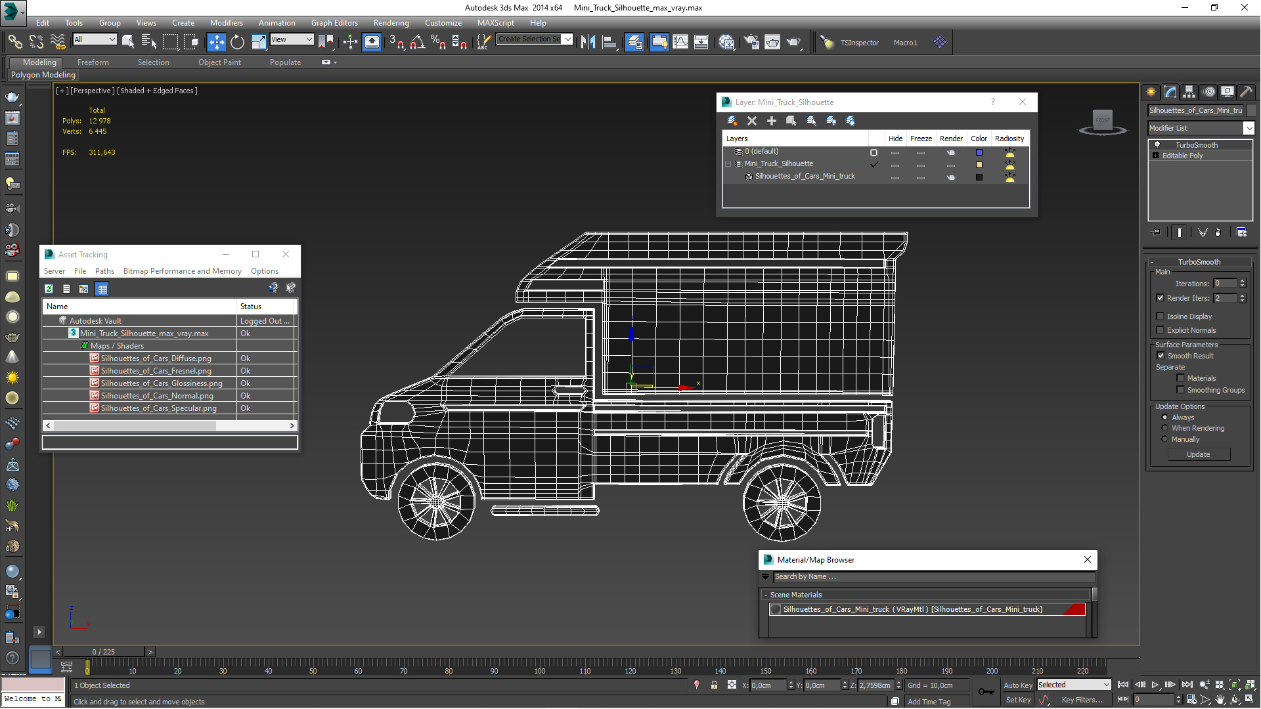The image size is (1261, 709).
Task: Collapse the TurboSmooth rollout
Action: [x=1151, y=262]
